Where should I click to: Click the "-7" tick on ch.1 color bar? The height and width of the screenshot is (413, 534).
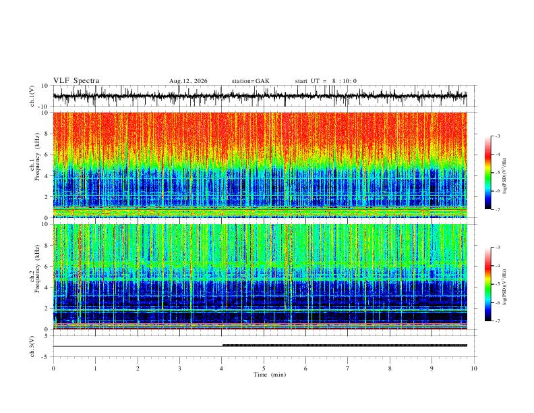click(498, 210)
